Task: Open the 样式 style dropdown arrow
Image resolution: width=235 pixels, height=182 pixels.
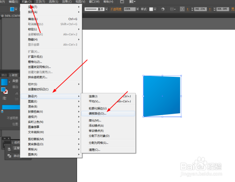Action: coord(155,9)
